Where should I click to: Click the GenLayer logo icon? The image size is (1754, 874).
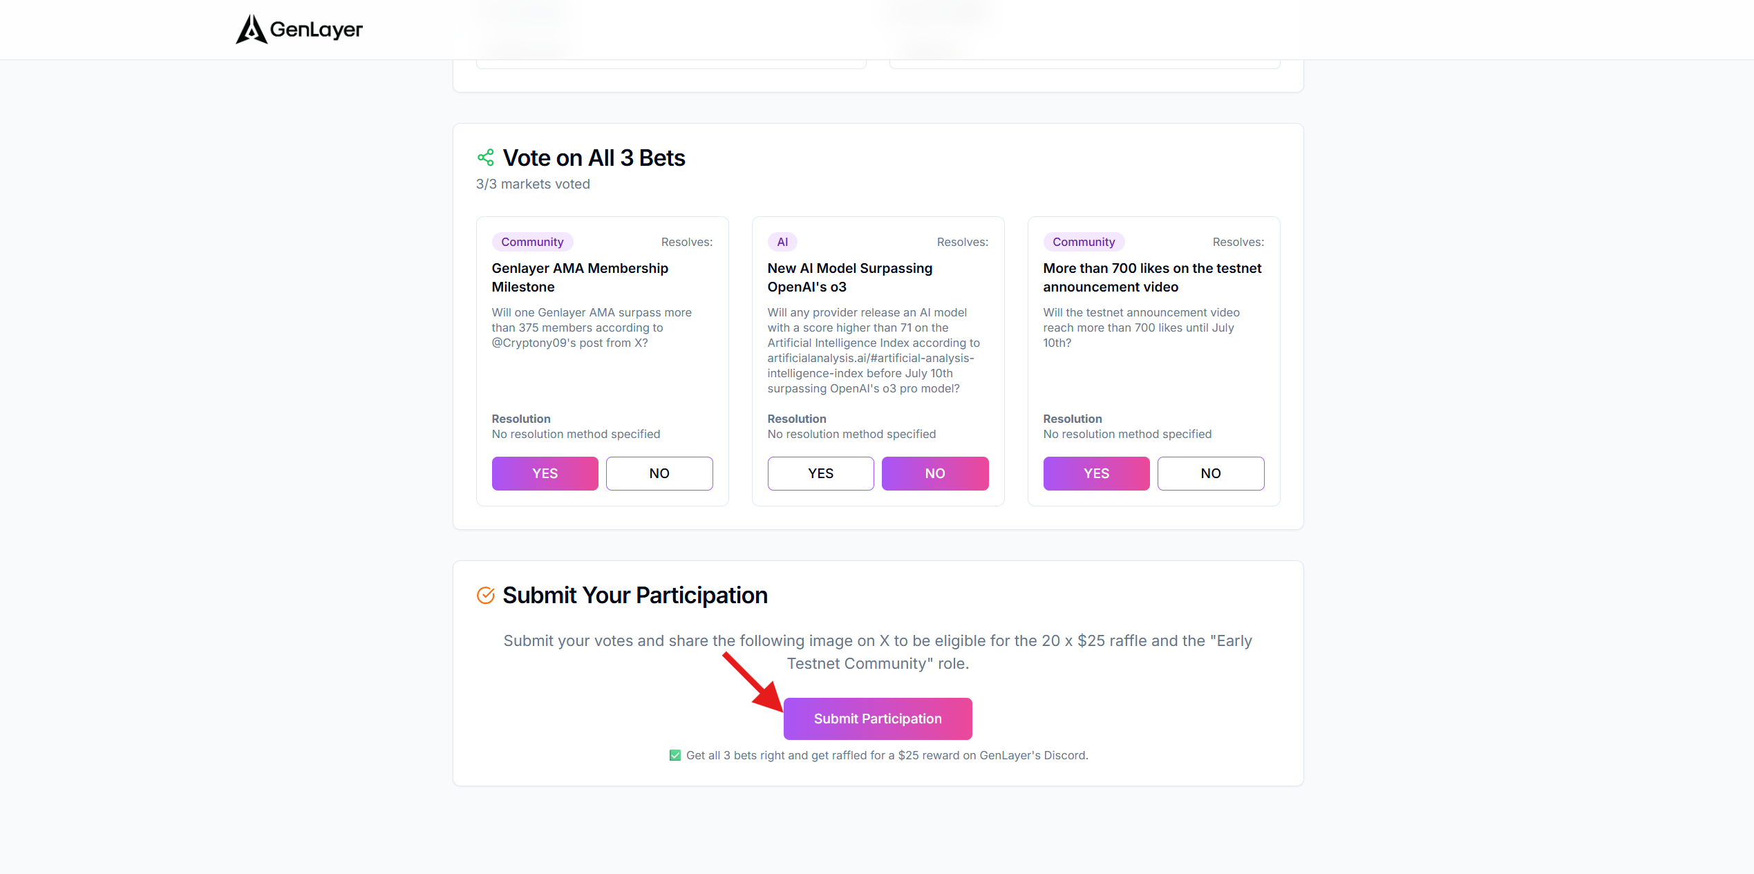[x=252, y=29]
